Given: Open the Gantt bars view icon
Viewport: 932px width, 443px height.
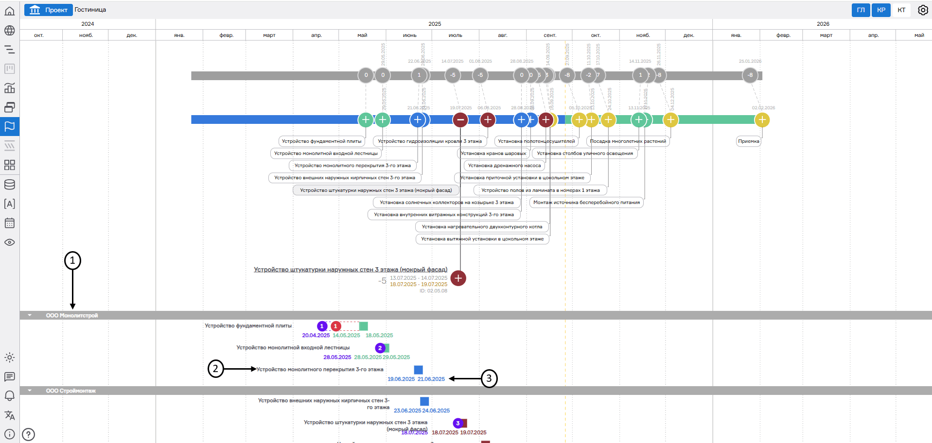Looking at the screenshot, I should tap(9, 50).
